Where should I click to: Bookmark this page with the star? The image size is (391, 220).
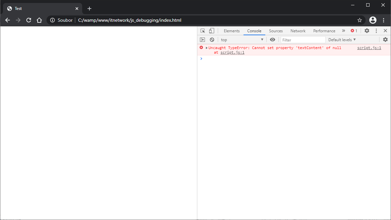(x=360, y=20)
